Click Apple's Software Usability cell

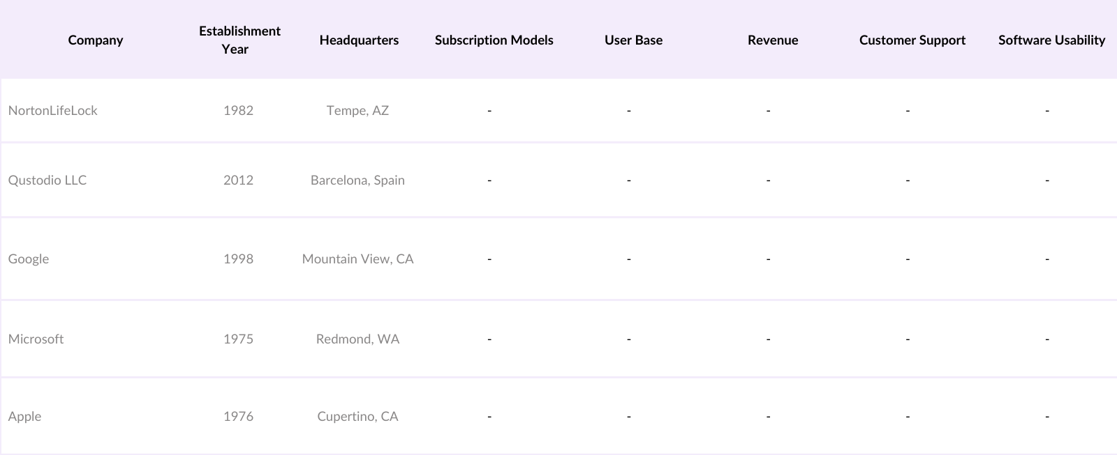click(1047, 416)
